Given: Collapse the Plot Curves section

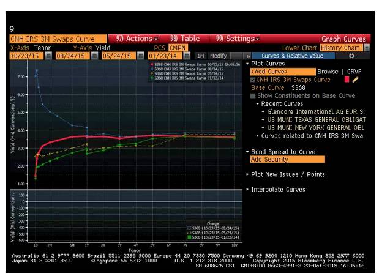Looking at the screenshot, I should (x=247, y=64).
